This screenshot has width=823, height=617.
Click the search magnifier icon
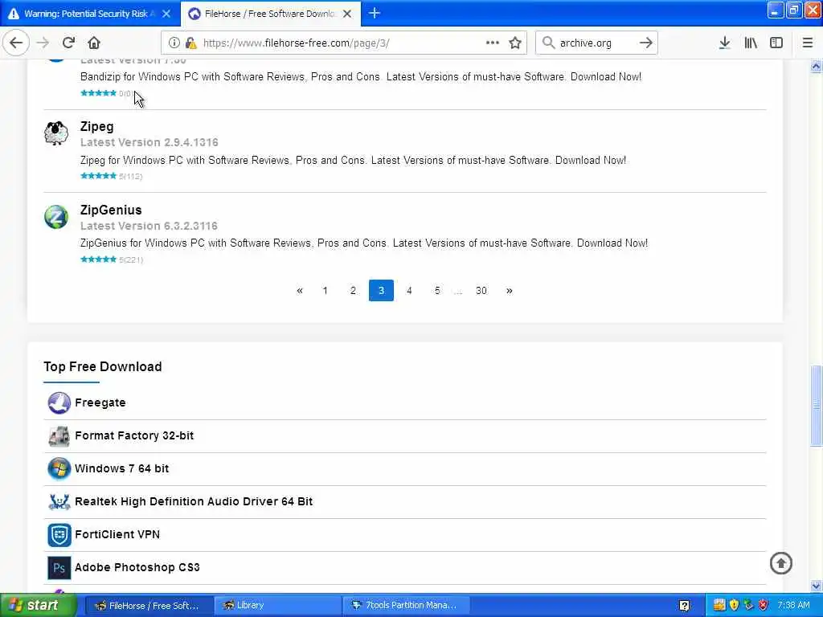pyautogui.click(x=548, y=43)
